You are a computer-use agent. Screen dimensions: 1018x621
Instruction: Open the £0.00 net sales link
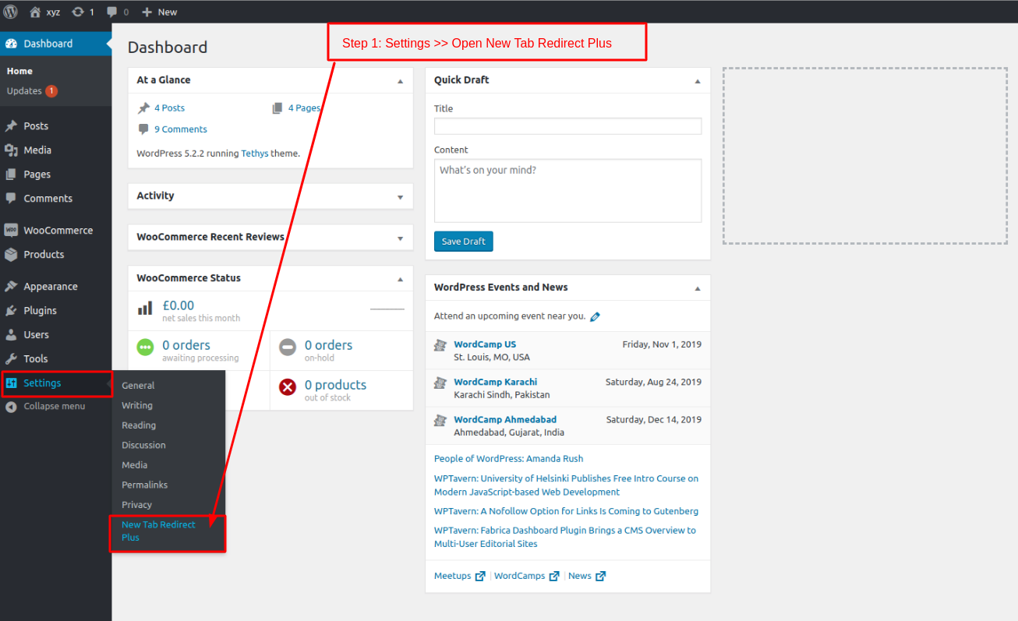[179, 305]
